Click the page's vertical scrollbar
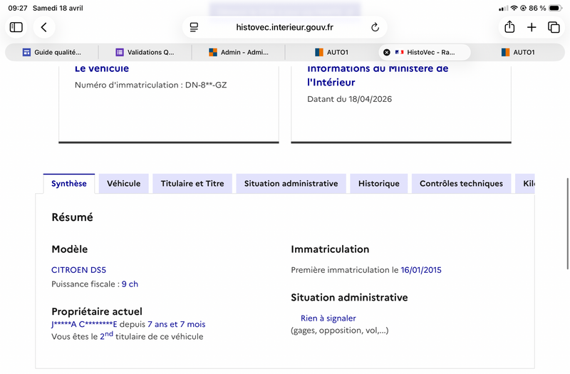 tap(567, 224)
